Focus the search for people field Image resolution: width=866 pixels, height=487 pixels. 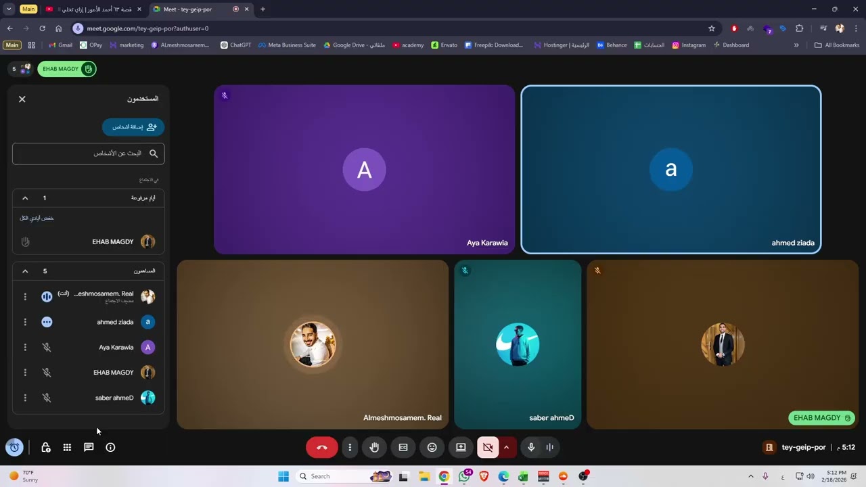(88, 154)
